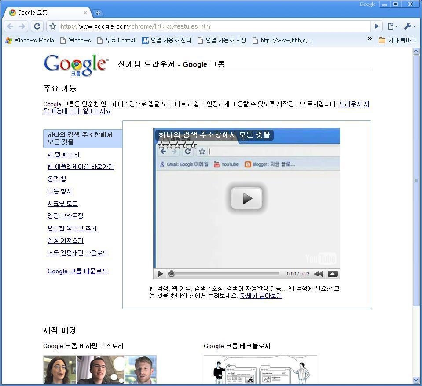Click the Google 크롬 다운로드 link

click(78, 271)
